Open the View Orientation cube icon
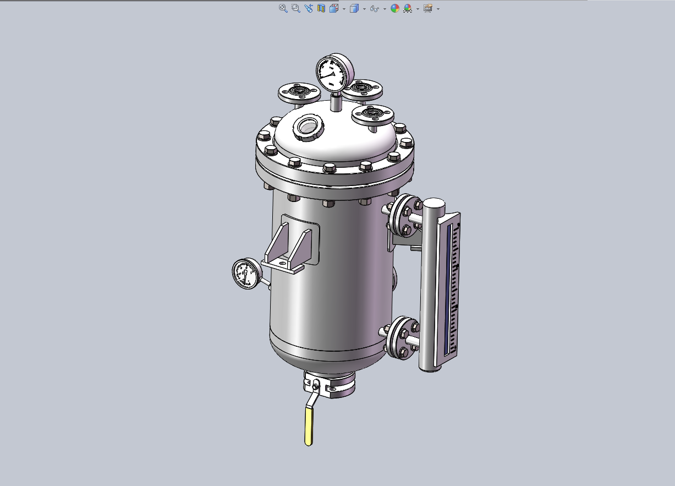Viewport: 675px width, 486px height. pos(334,8)
